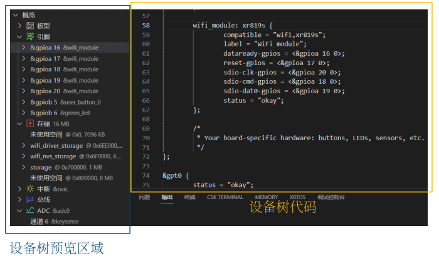Click the reset-gpios code line
Viewport: 439px width, 256px height.
coord(276,63)
